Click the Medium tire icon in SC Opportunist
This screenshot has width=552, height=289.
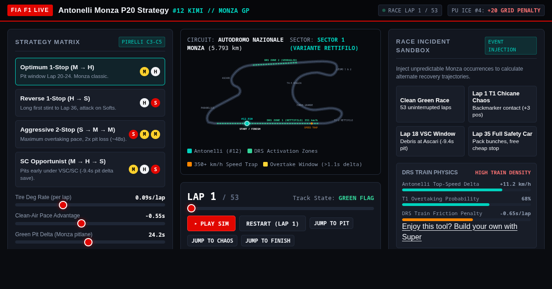[133, 169]
